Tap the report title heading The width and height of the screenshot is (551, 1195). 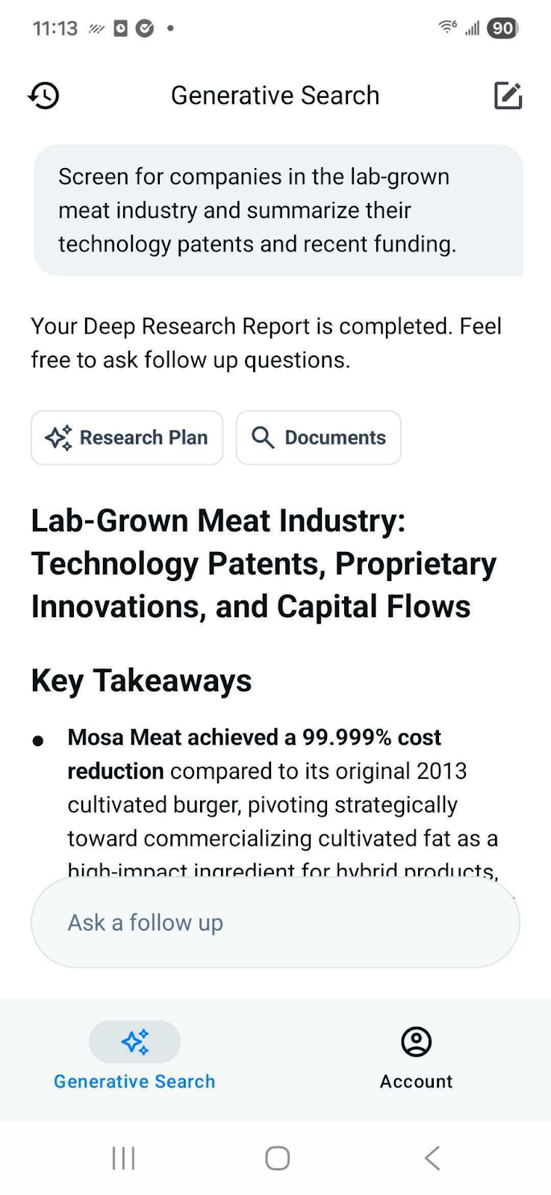point(263,563)
